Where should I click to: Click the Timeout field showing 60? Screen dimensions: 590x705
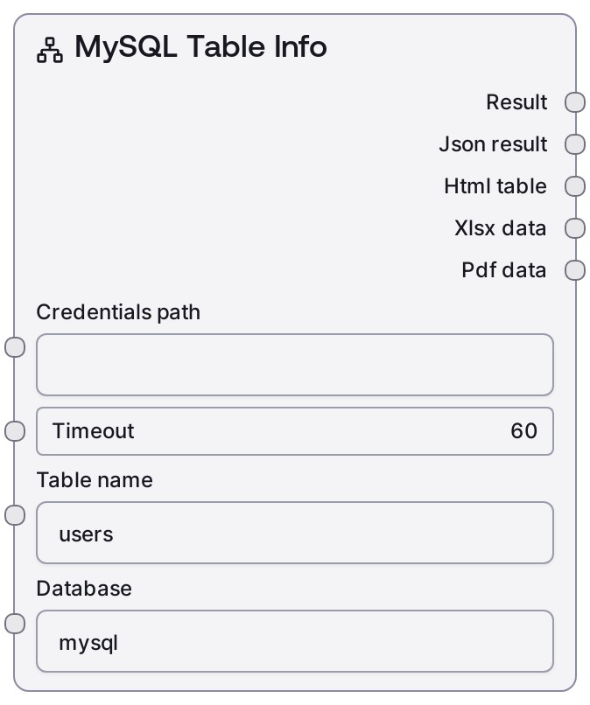(x=294, y=430)
